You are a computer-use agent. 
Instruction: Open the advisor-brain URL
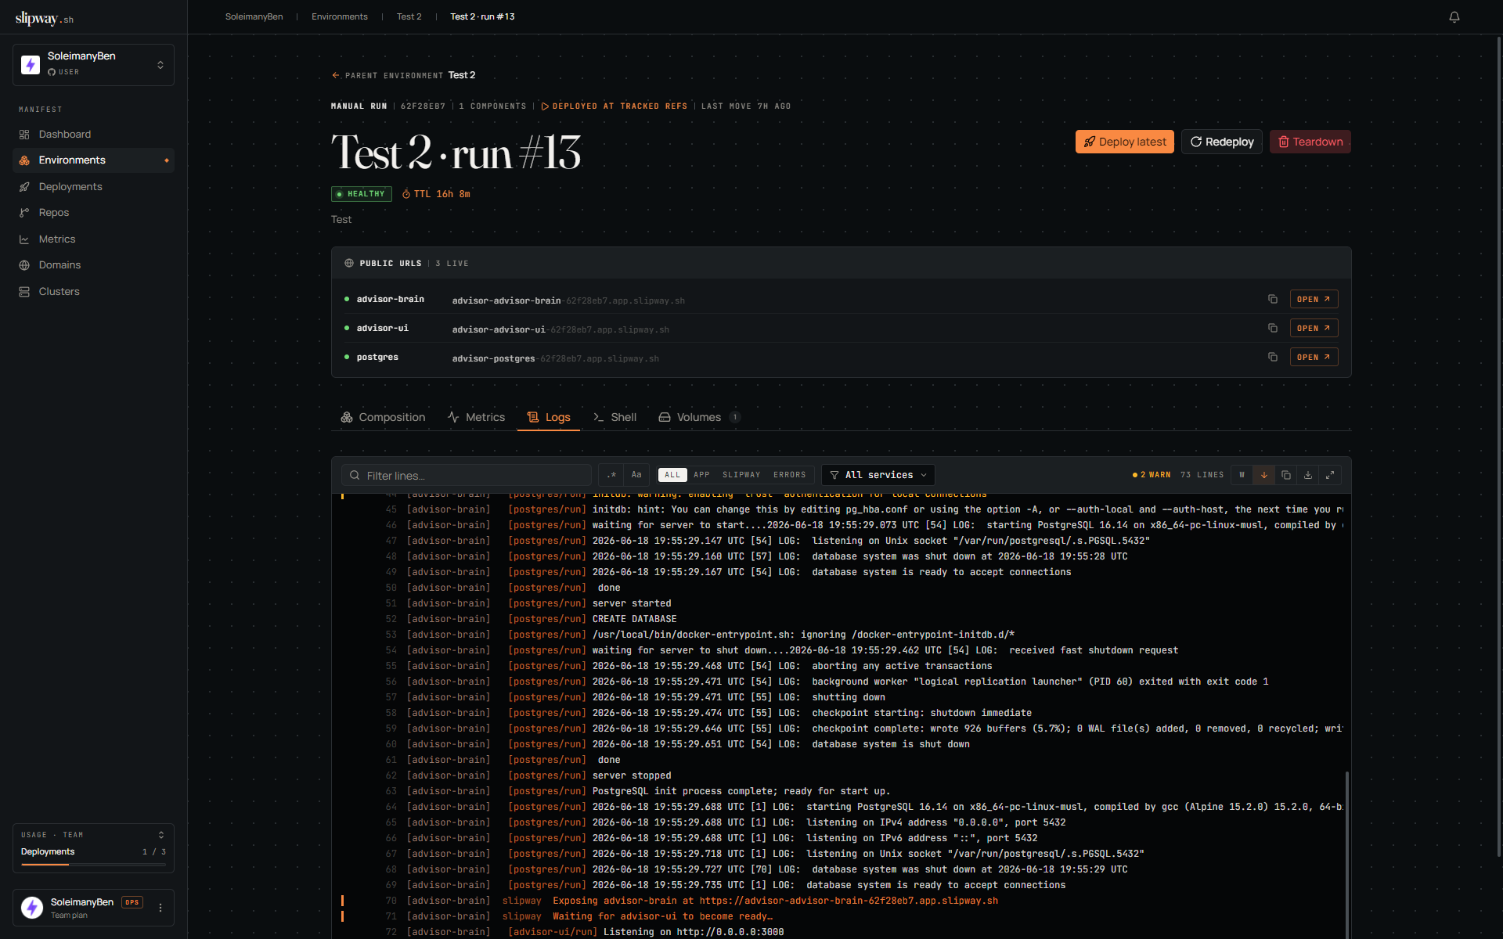tap(1314, 299)
